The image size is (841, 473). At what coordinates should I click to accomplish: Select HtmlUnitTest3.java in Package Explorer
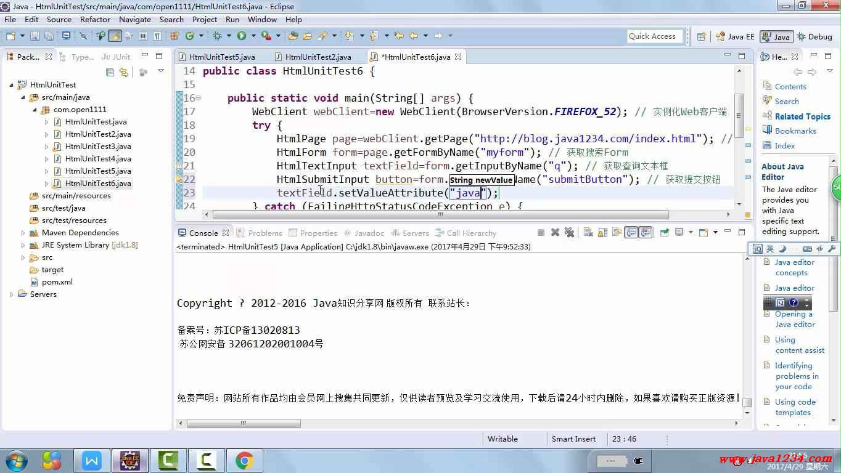(x=98, y=147)
